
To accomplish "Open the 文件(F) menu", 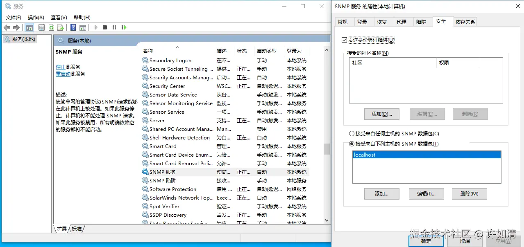I will (x=14, y=17).
